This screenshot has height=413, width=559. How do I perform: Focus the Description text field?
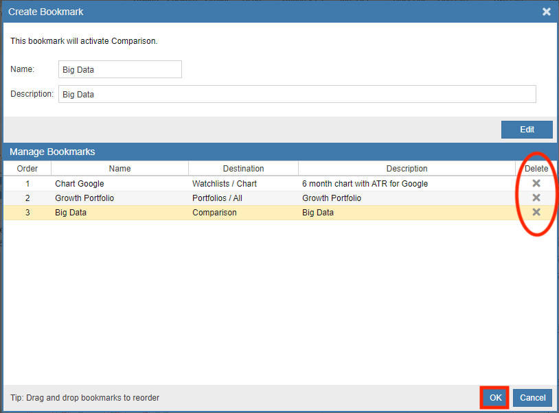(297, 94)
